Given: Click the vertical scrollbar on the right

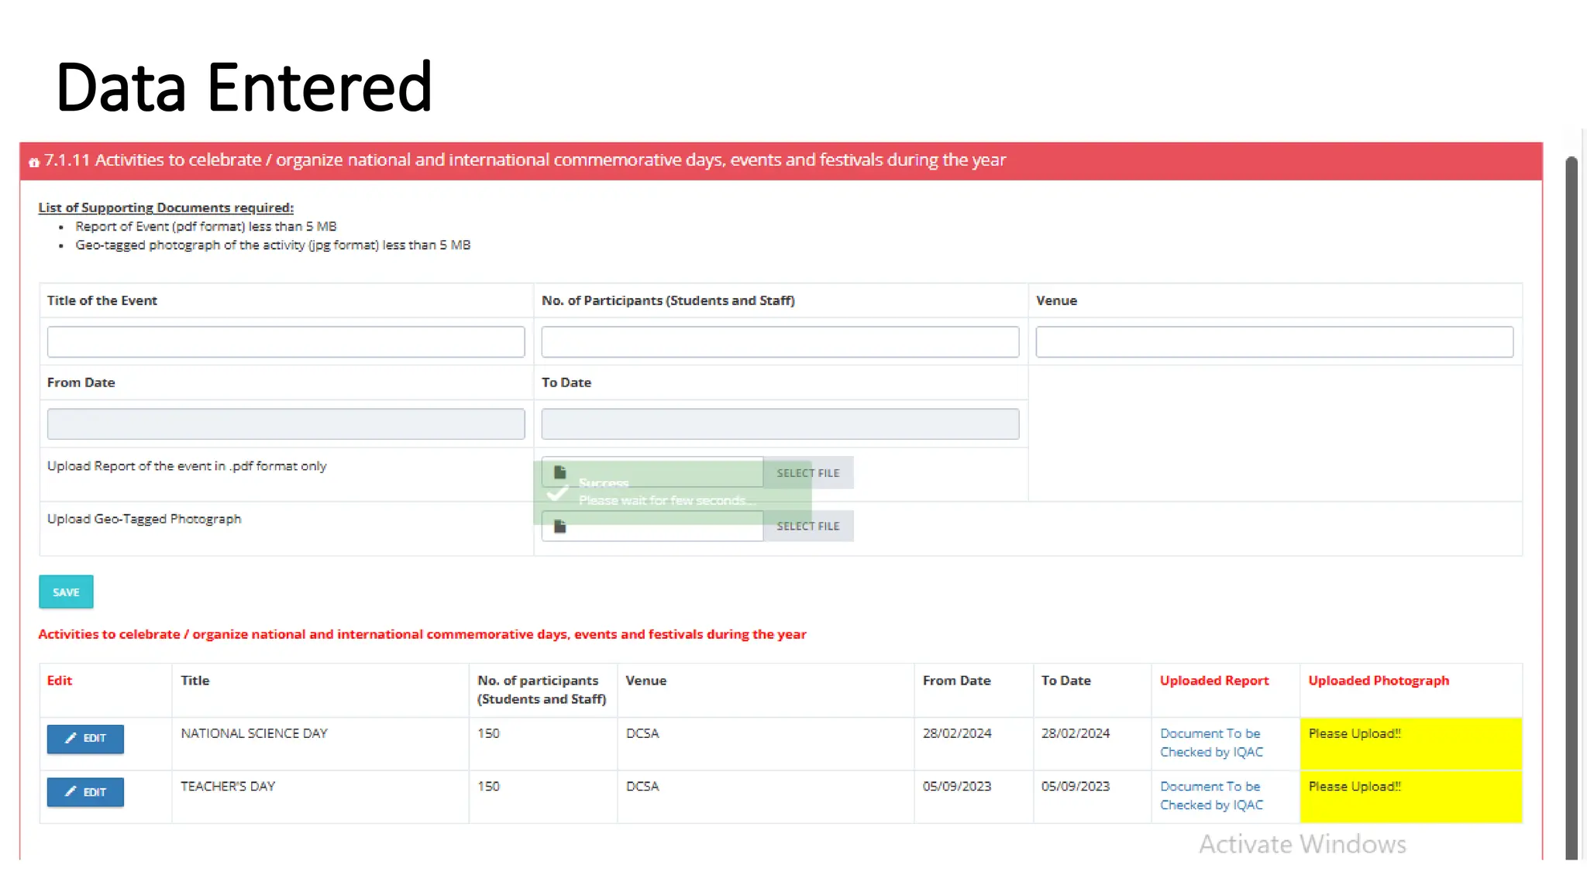Looking at the screenshot, I should click(1572, 503).
